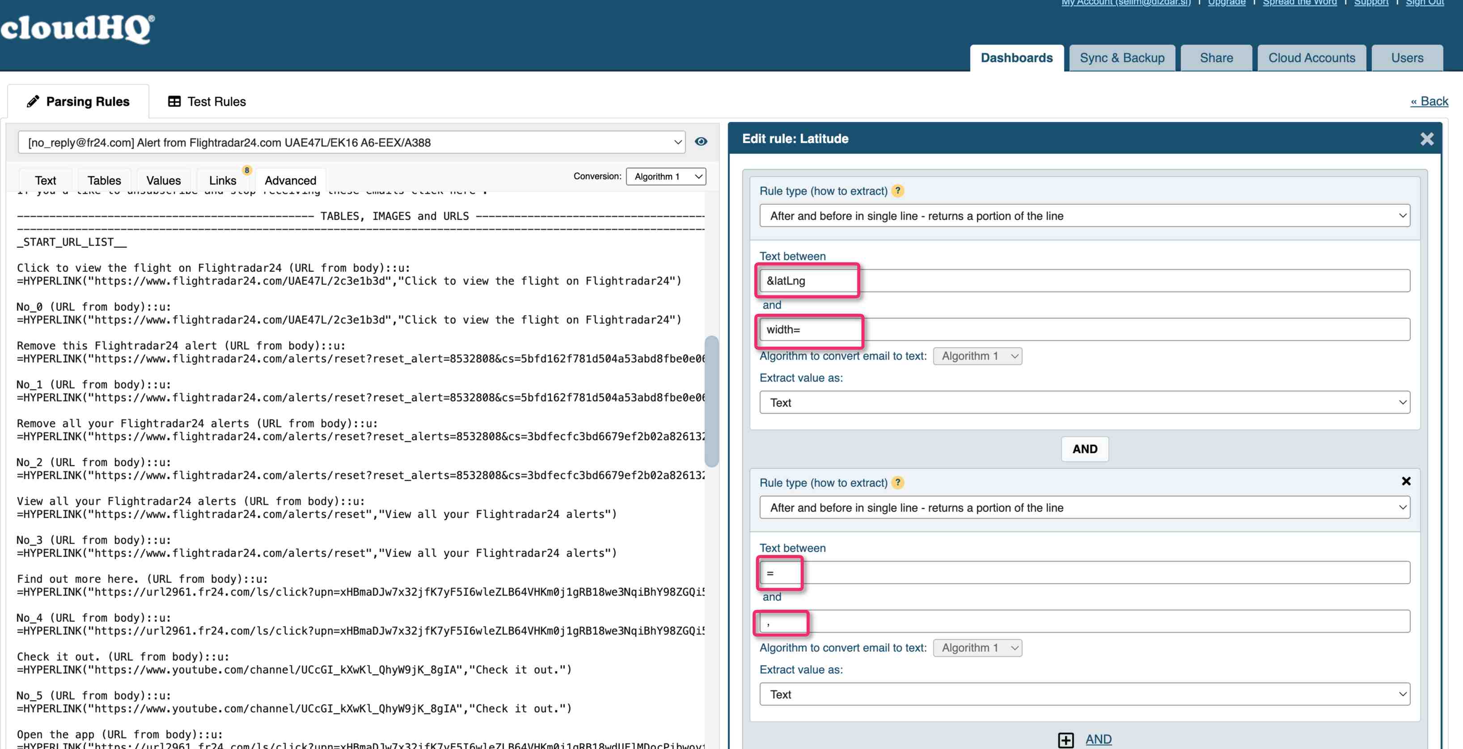Open the Text tab

pos(46,181)
